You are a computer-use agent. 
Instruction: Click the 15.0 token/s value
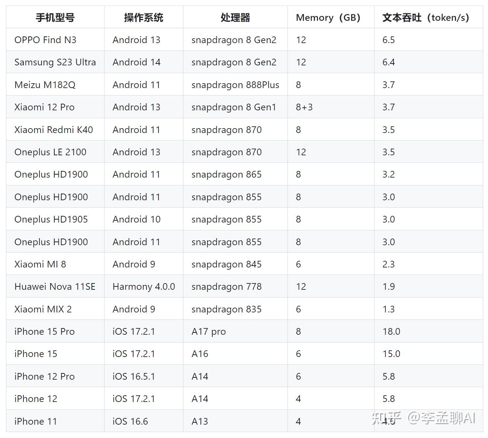tap(391, 354)
